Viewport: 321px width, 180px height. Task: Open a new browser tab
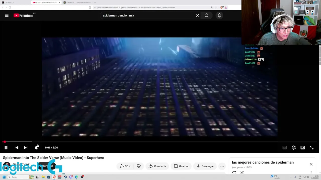point(95,2)
